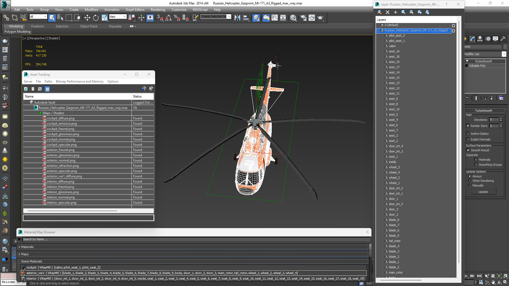Create a new layer in Layer window
Viewport: 509px width, 286px height.
(380, 12)
